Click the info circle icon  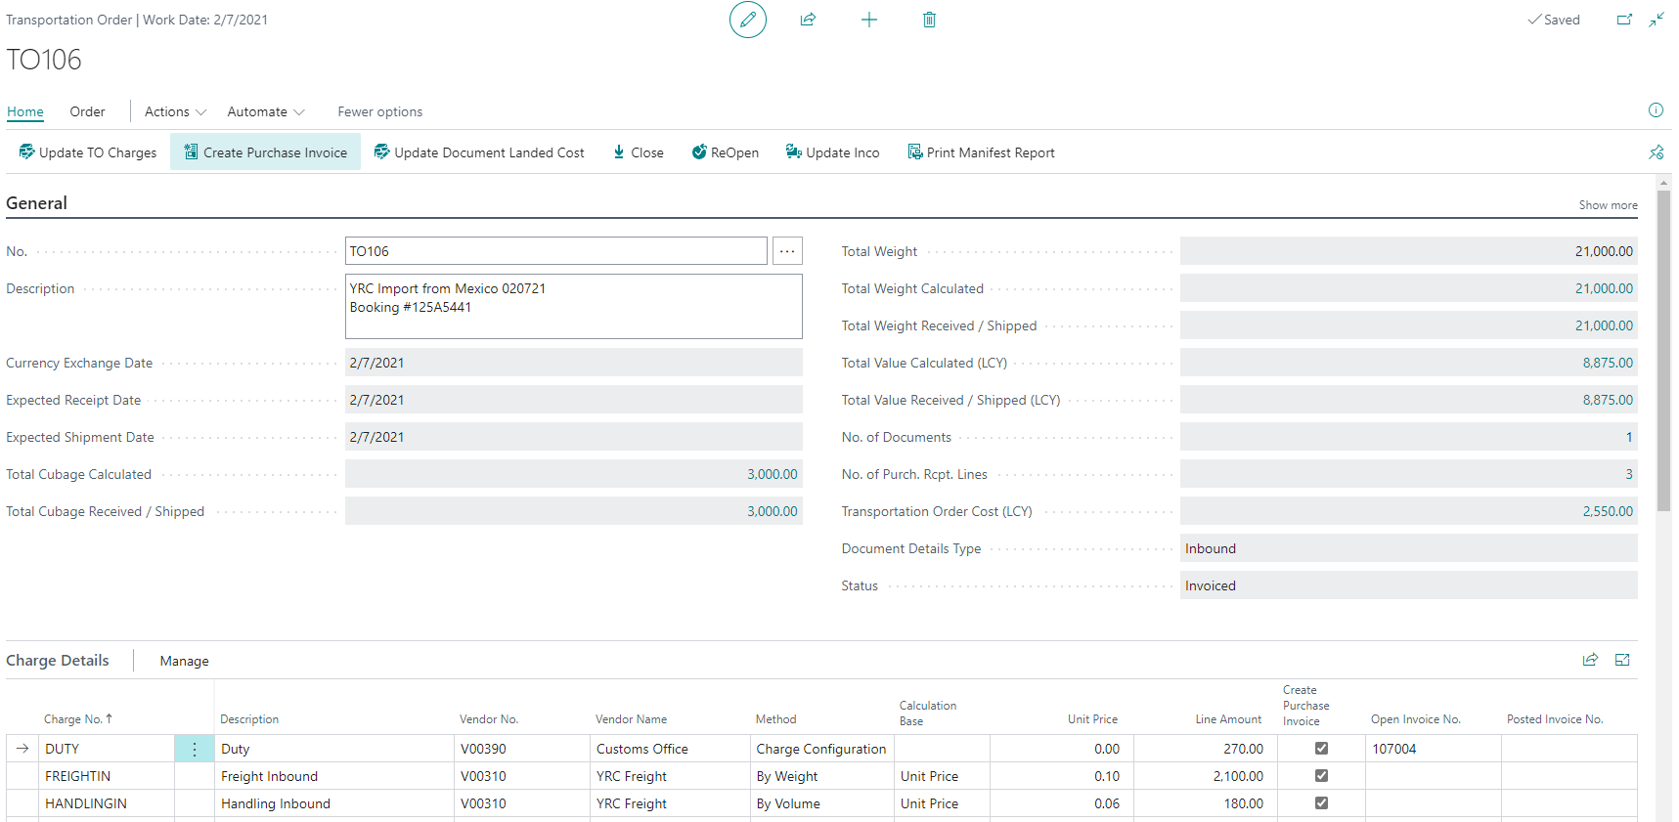click(x=1656, y=110)
